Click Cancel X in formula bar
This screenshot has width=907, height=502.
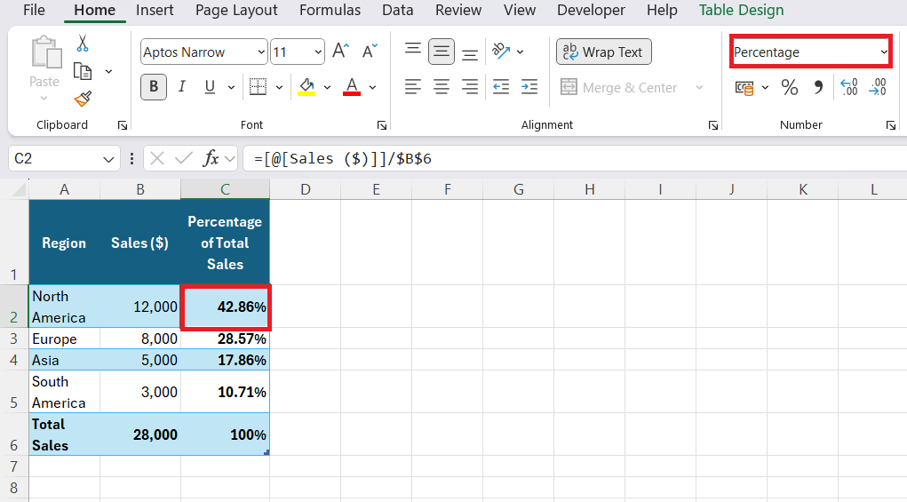click(x=156, y=158)
